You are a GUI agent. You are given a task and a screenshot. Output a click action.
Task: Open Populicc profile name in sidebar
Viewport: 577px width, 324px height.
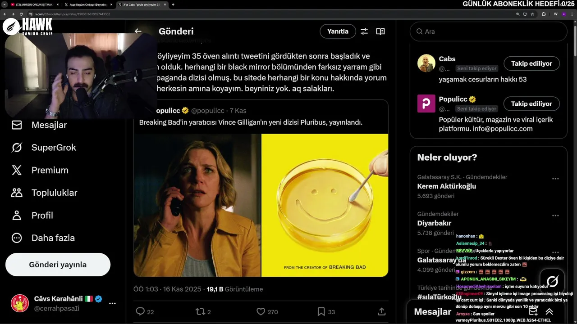point(453,99)
